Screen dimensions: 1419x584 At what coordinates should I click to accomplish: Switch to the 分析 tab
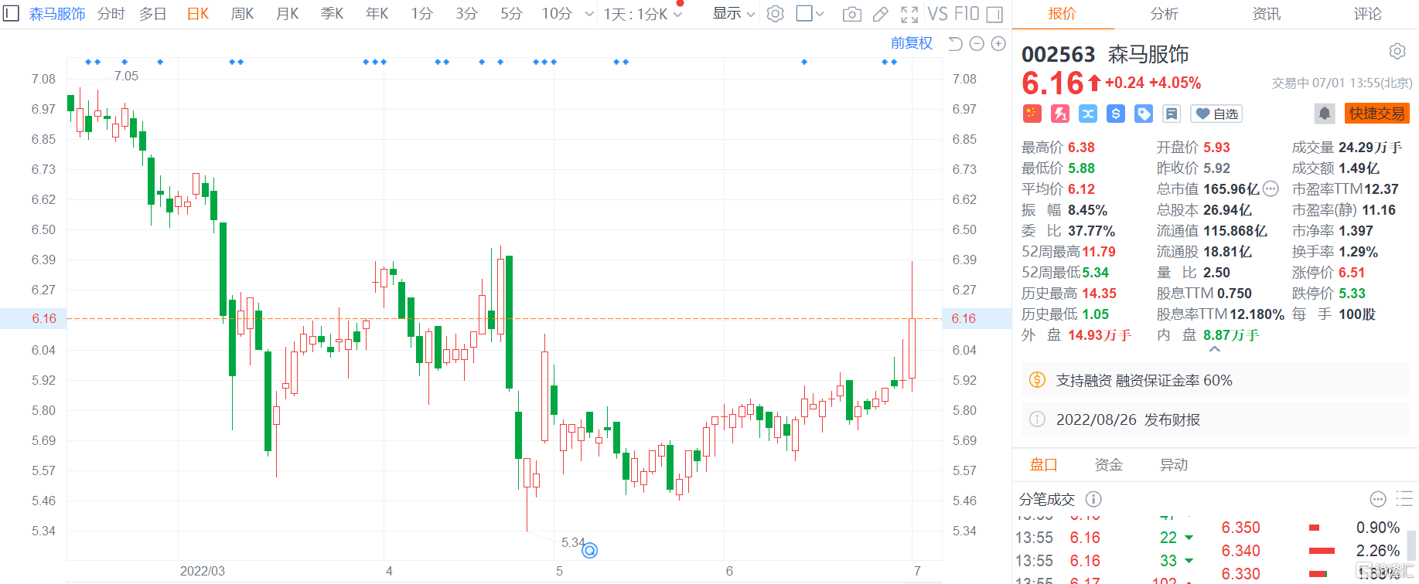click(1164, 14)
